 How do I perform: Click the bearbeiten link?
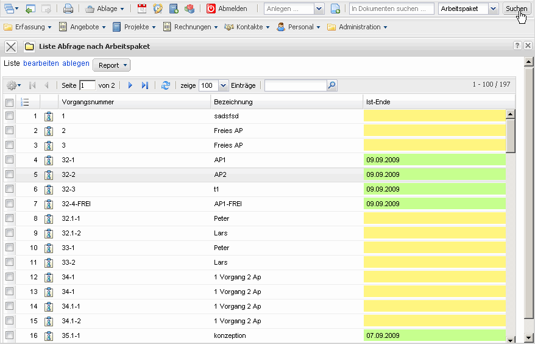[x=41, y=63]
